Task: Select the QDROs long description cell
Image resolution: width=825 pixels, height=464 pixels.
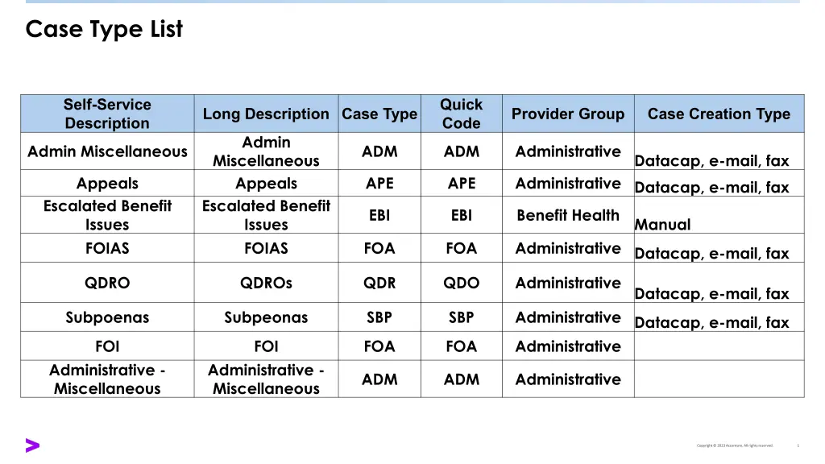Action: (x=266, y=283)
